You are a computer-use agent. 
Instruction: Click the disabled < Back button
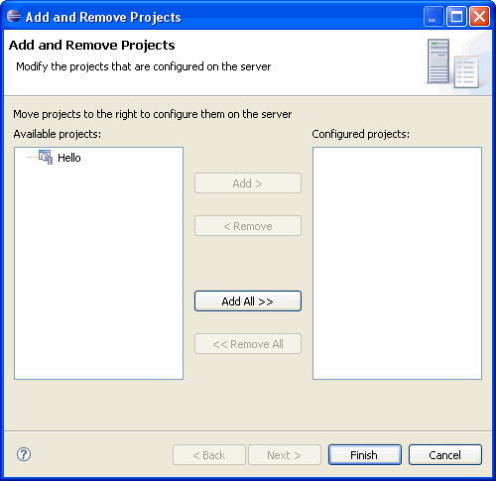(x=209, y=455)
